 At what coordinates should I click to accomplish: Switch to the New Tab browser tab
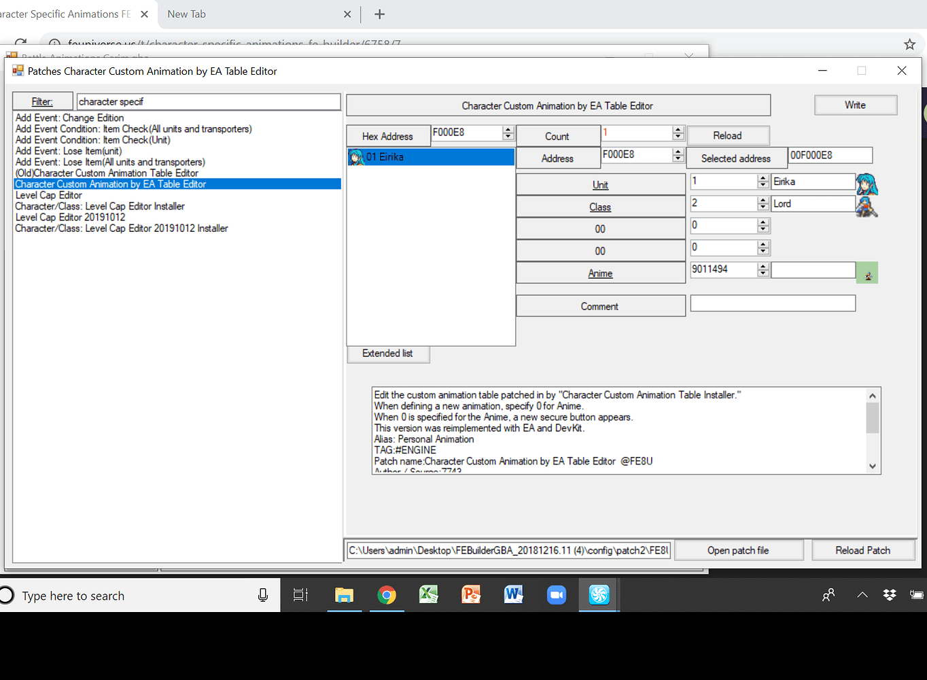(x=187, y=14)
